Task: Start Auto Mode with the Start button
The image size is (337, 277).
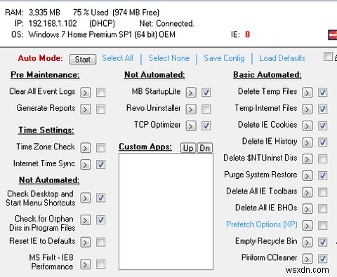Action: pyautogui.click(x=83, y=60)
